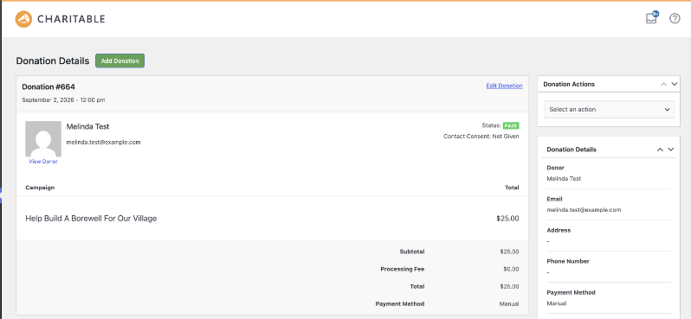Viewport: 691px width, 319px height.
Task: Click the sidebar Payment Method label
Action: (571, 292)
